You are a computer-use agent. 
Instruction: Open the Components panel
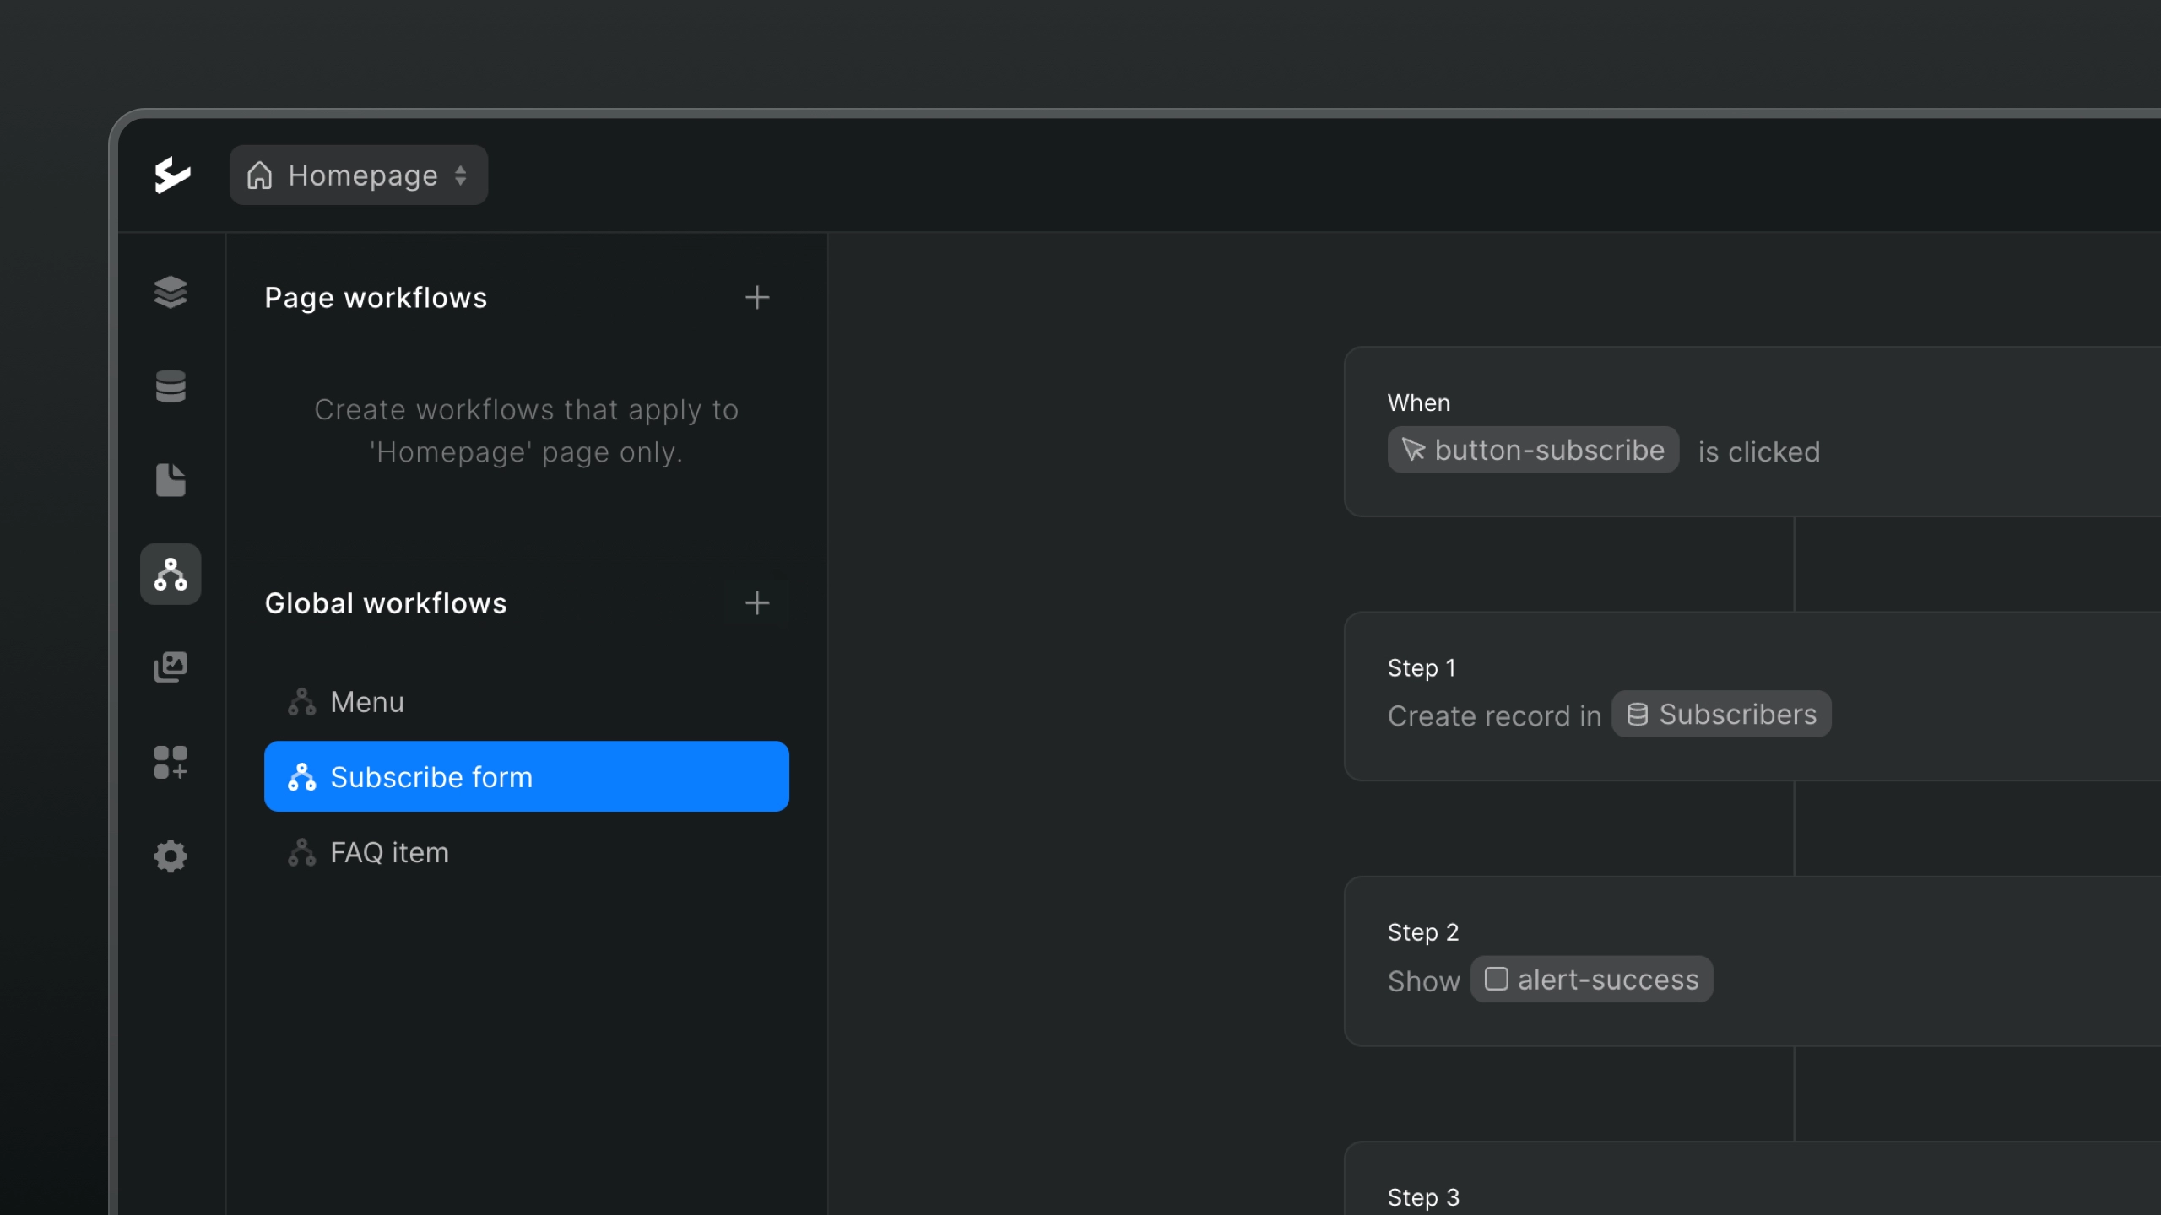[x=171, y=761]
